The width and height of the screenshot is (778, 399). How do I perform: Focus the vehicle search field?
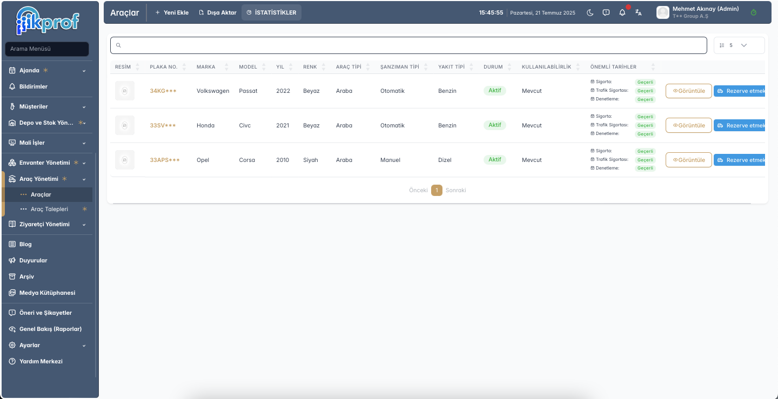point(408,45)
